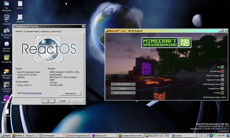Switch to System taskbar item

click(x=184, y=136)
